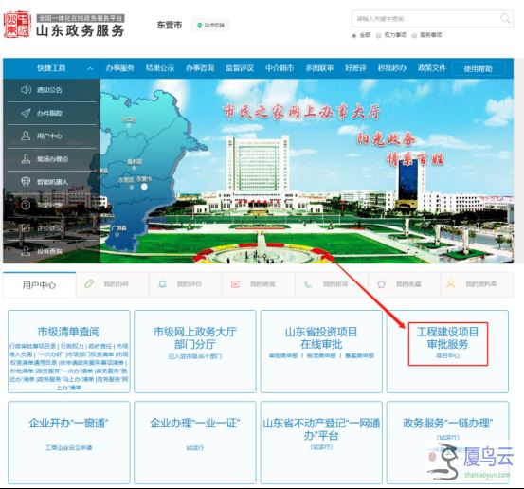This screenshot has height=489, width=524.
Task: Open 山东省投资项目在线审批 tile
Action: point(321,352)
